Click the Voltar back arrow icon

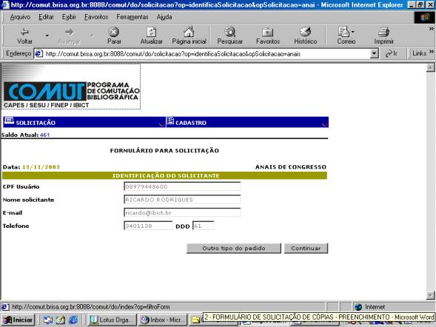(24, 32)
